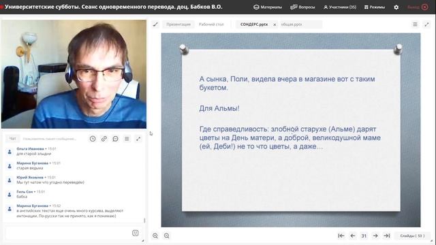
Task: Open the presentation list menu icon
Action: 415,24
